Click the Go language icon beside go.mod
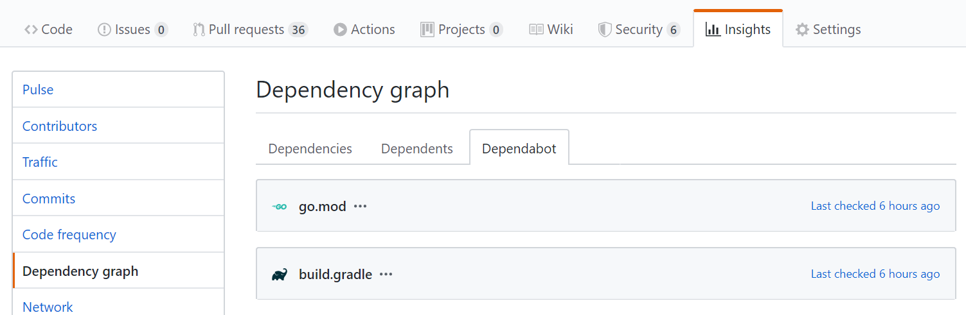Image resolution: width=966 pixels, height=315 pixels. point(280,207)
